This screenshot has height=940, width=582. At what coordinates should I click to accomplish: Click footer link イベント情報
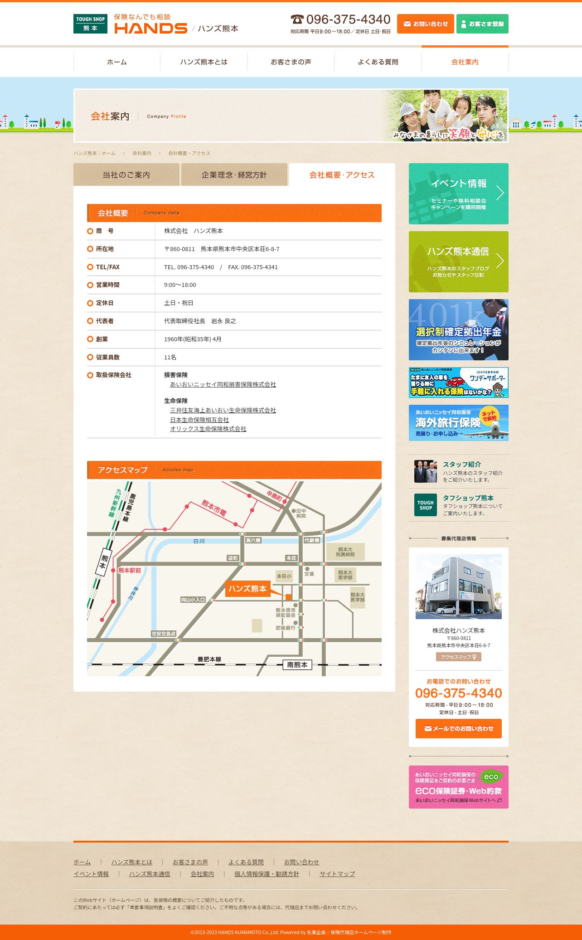click(x=91, y=874)
